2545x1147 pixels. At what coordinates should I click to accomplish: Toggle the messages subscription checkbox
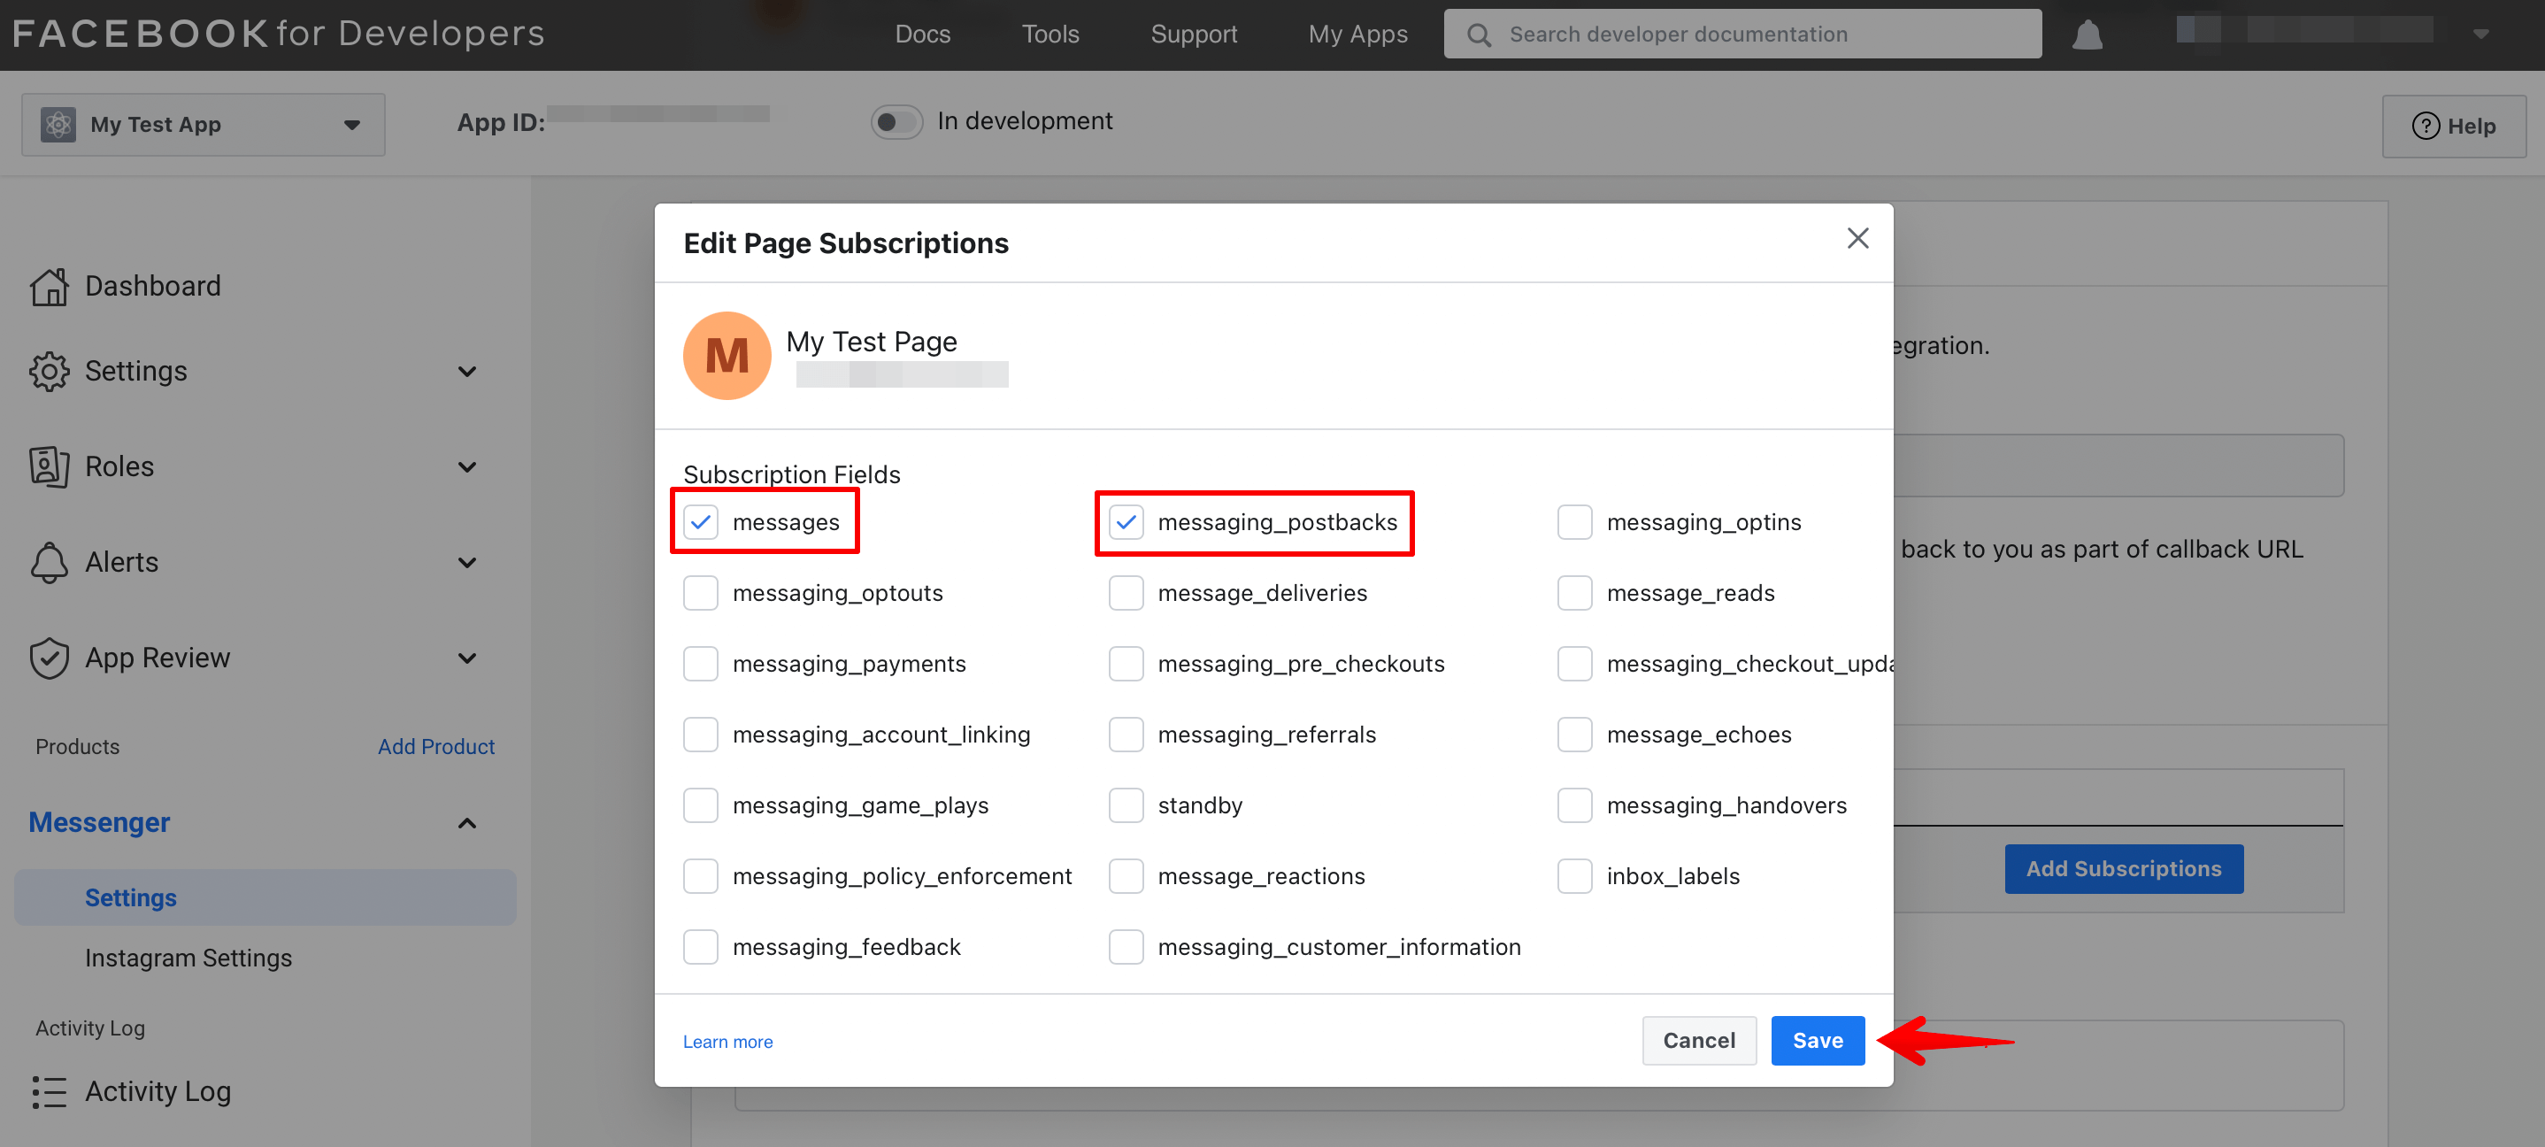(700, 522)
